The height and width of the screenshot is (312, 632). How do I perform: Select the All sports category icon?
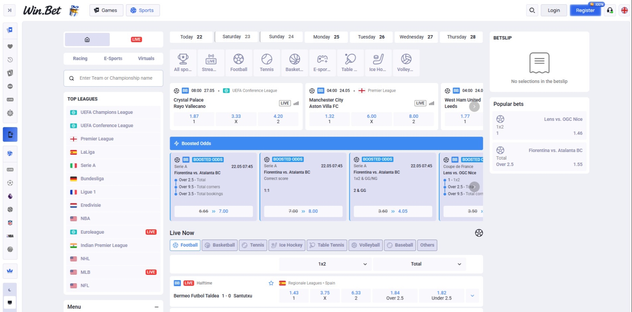coord(183,63)
